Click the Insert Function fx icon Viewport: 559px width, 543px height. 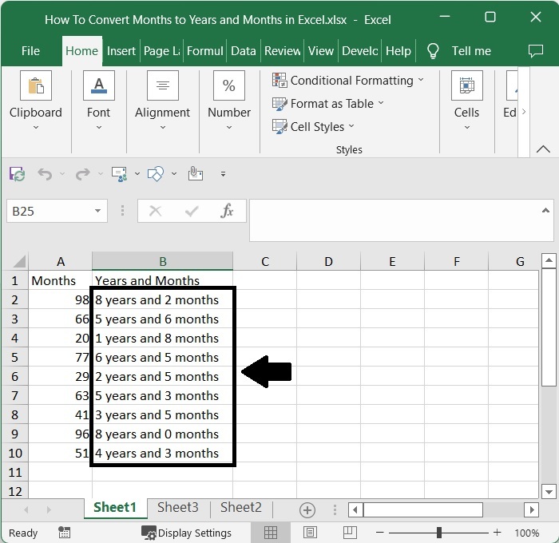pos(227,211)
